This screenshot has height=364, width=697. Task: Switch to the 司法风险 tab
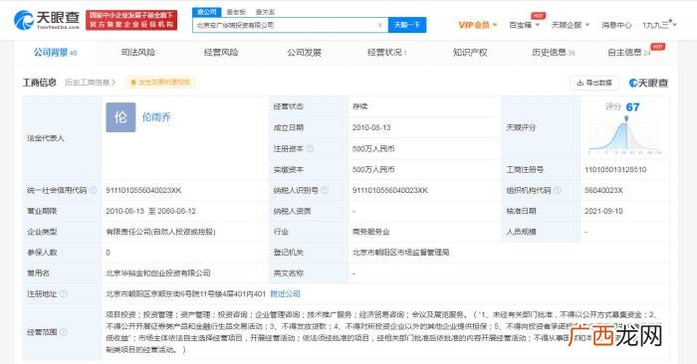pyautogui.click(x=138, y=53)
